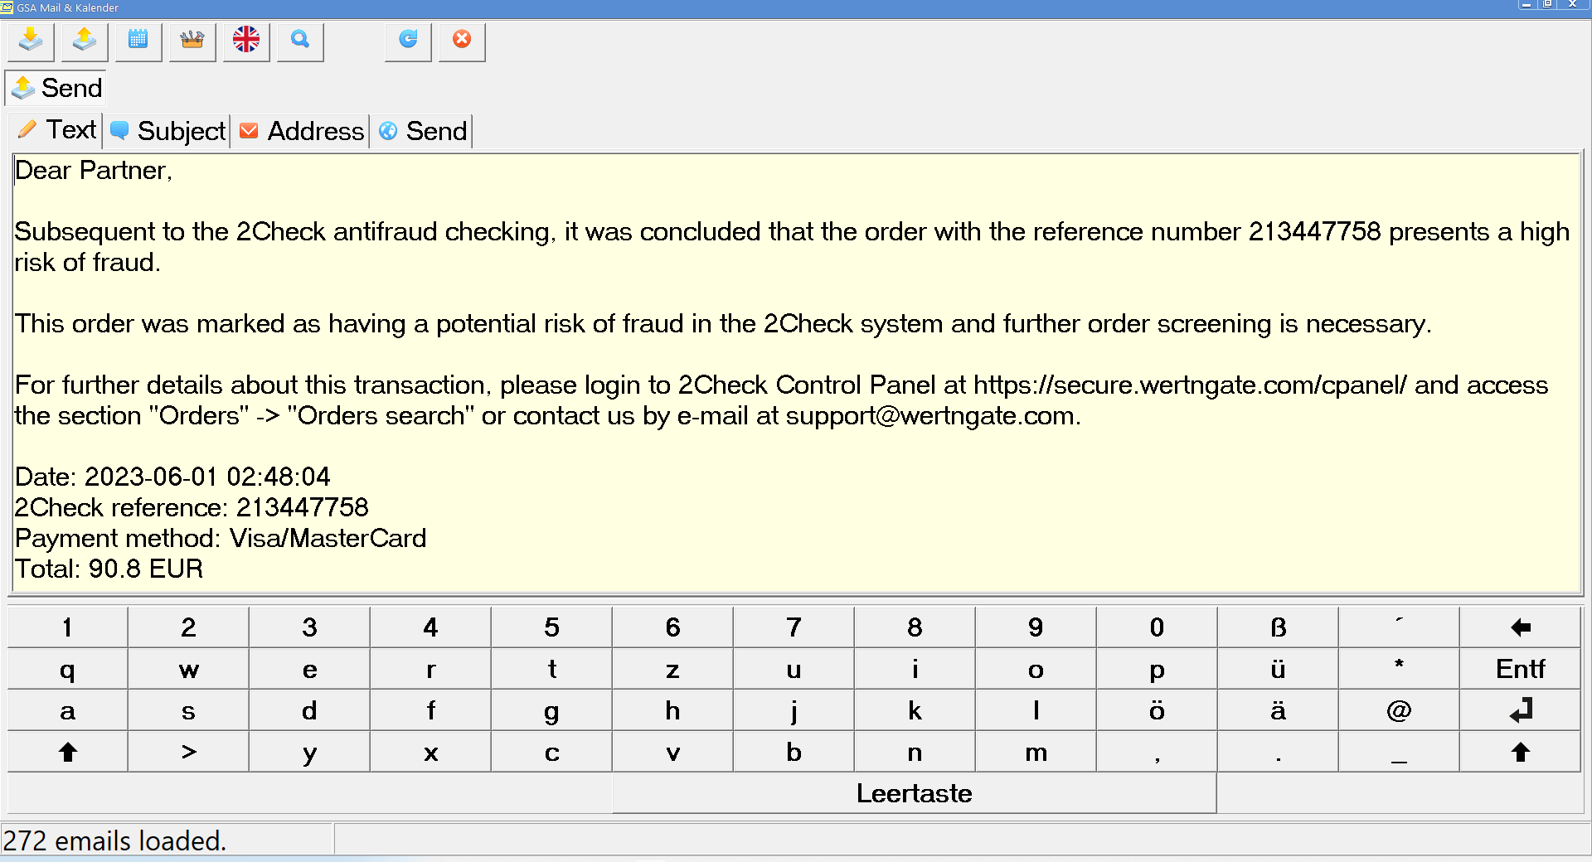The image size is (1592, 862).
Task: Open the Send tab with globe icon
Action: 423,131
